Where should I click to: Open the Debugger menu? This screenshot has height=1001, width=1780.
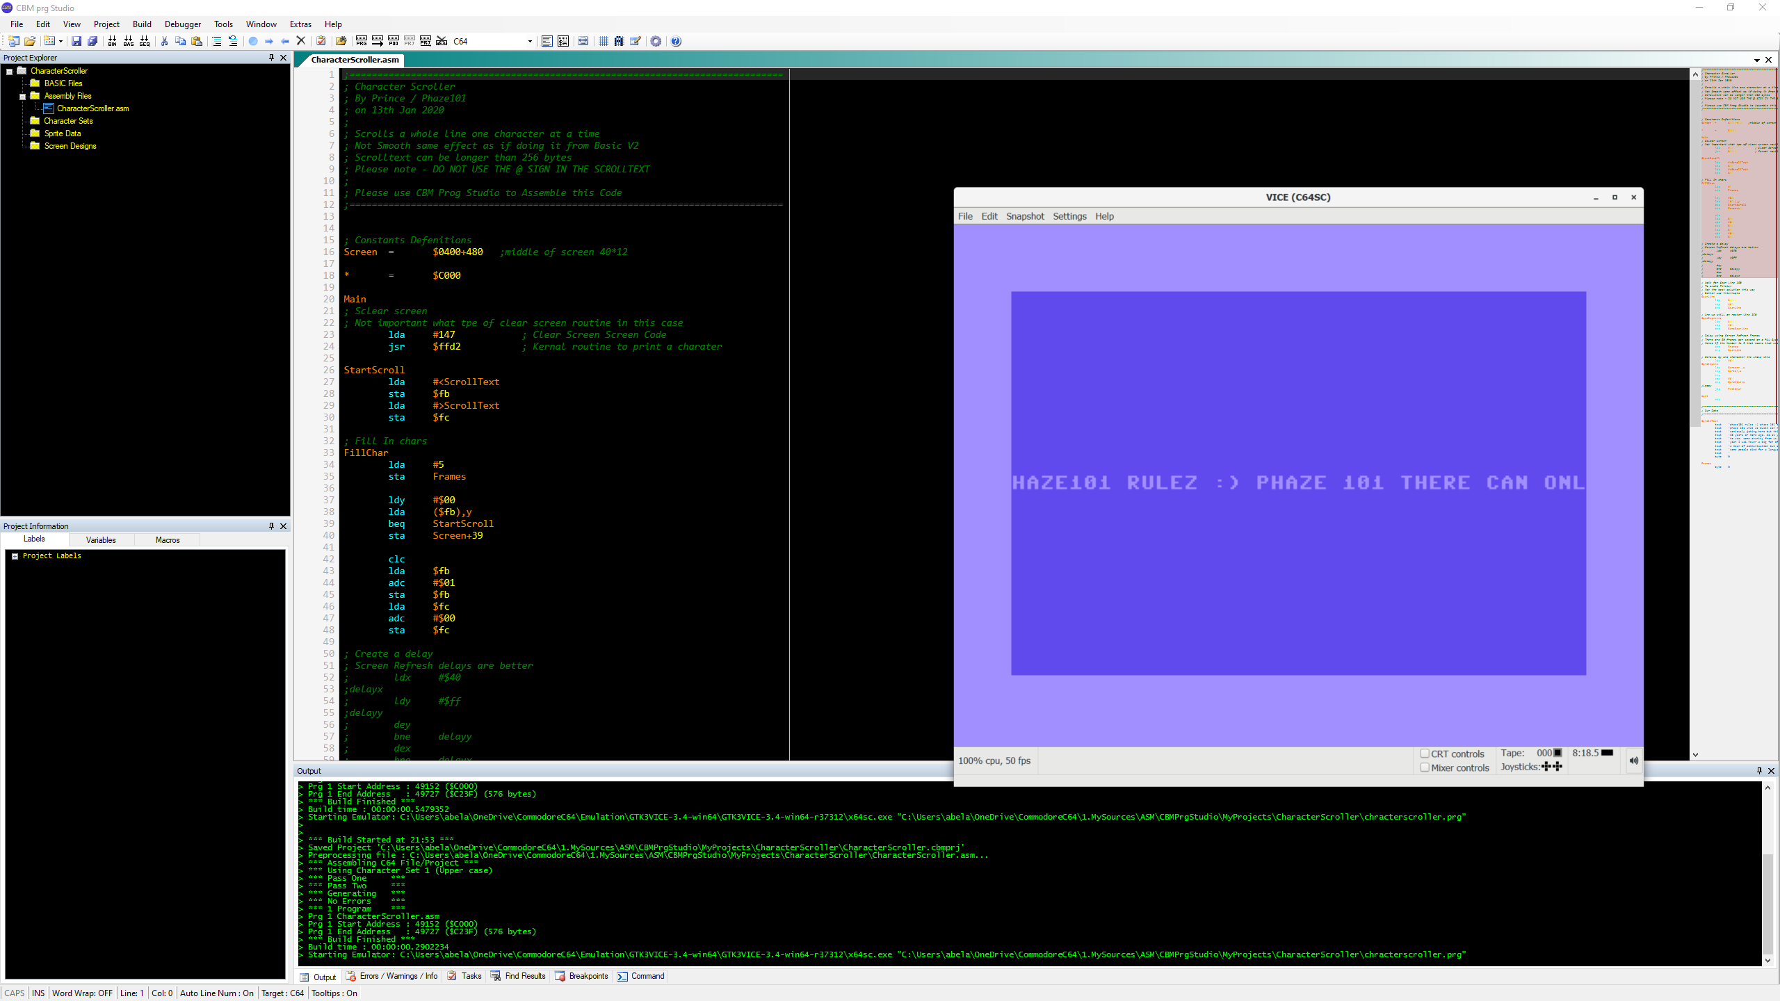[181, 24]
